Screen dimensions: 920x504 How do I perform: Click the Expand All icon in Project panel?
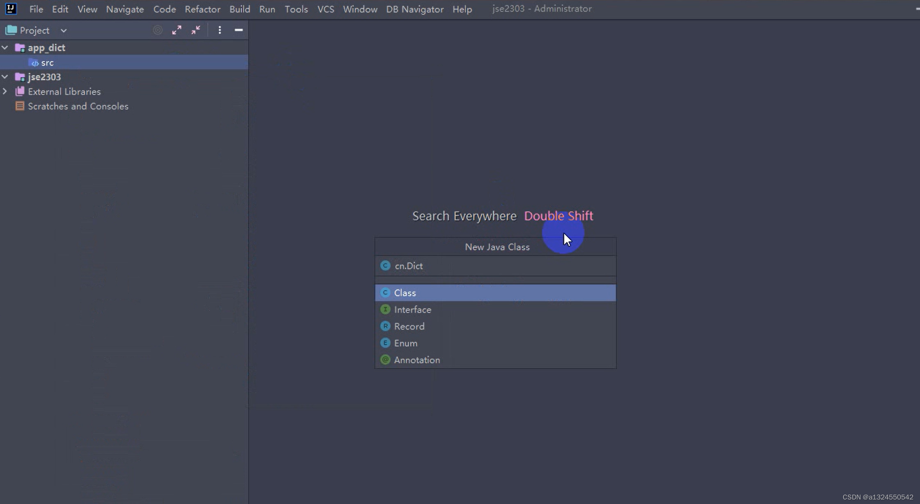point(176,30)
